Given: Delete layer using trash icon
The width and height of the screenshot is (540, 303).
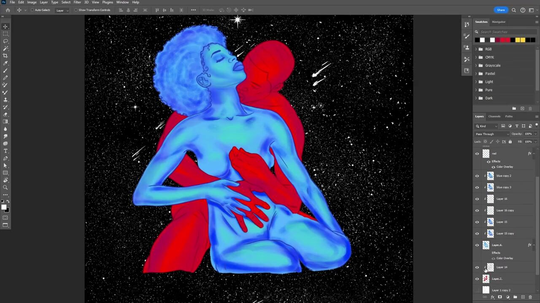Looking at the screenshot, I should [x=530, y=298].
